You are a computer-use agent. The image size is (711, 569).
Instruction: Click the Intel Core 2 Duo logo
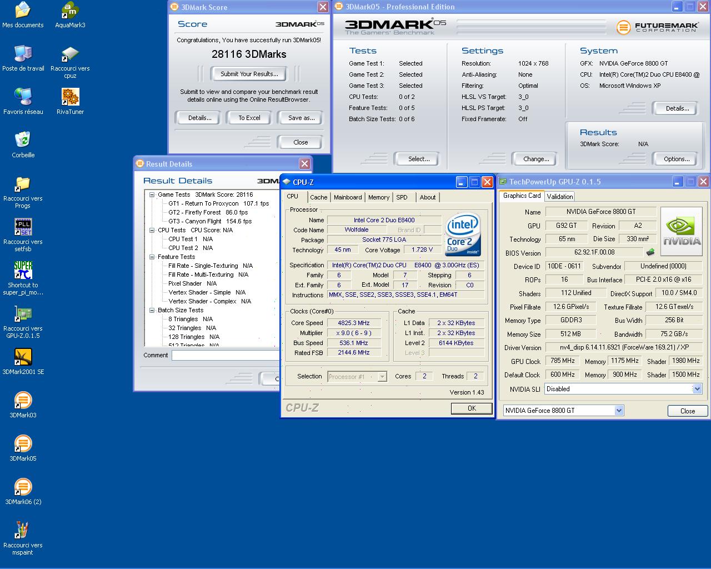[x=463, y=236]
